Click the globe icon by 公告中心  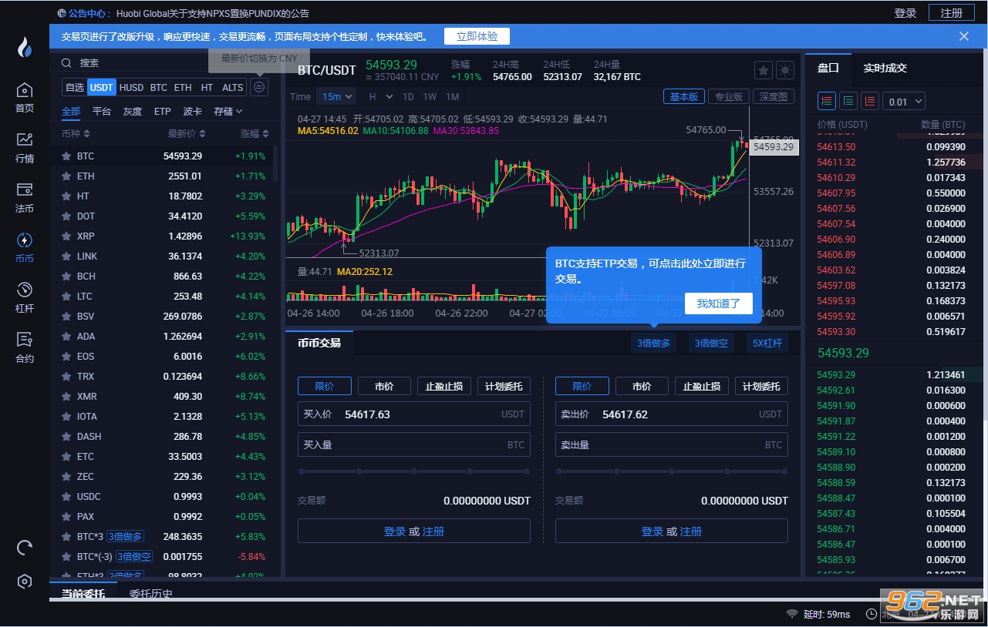[x=62, y=13]
